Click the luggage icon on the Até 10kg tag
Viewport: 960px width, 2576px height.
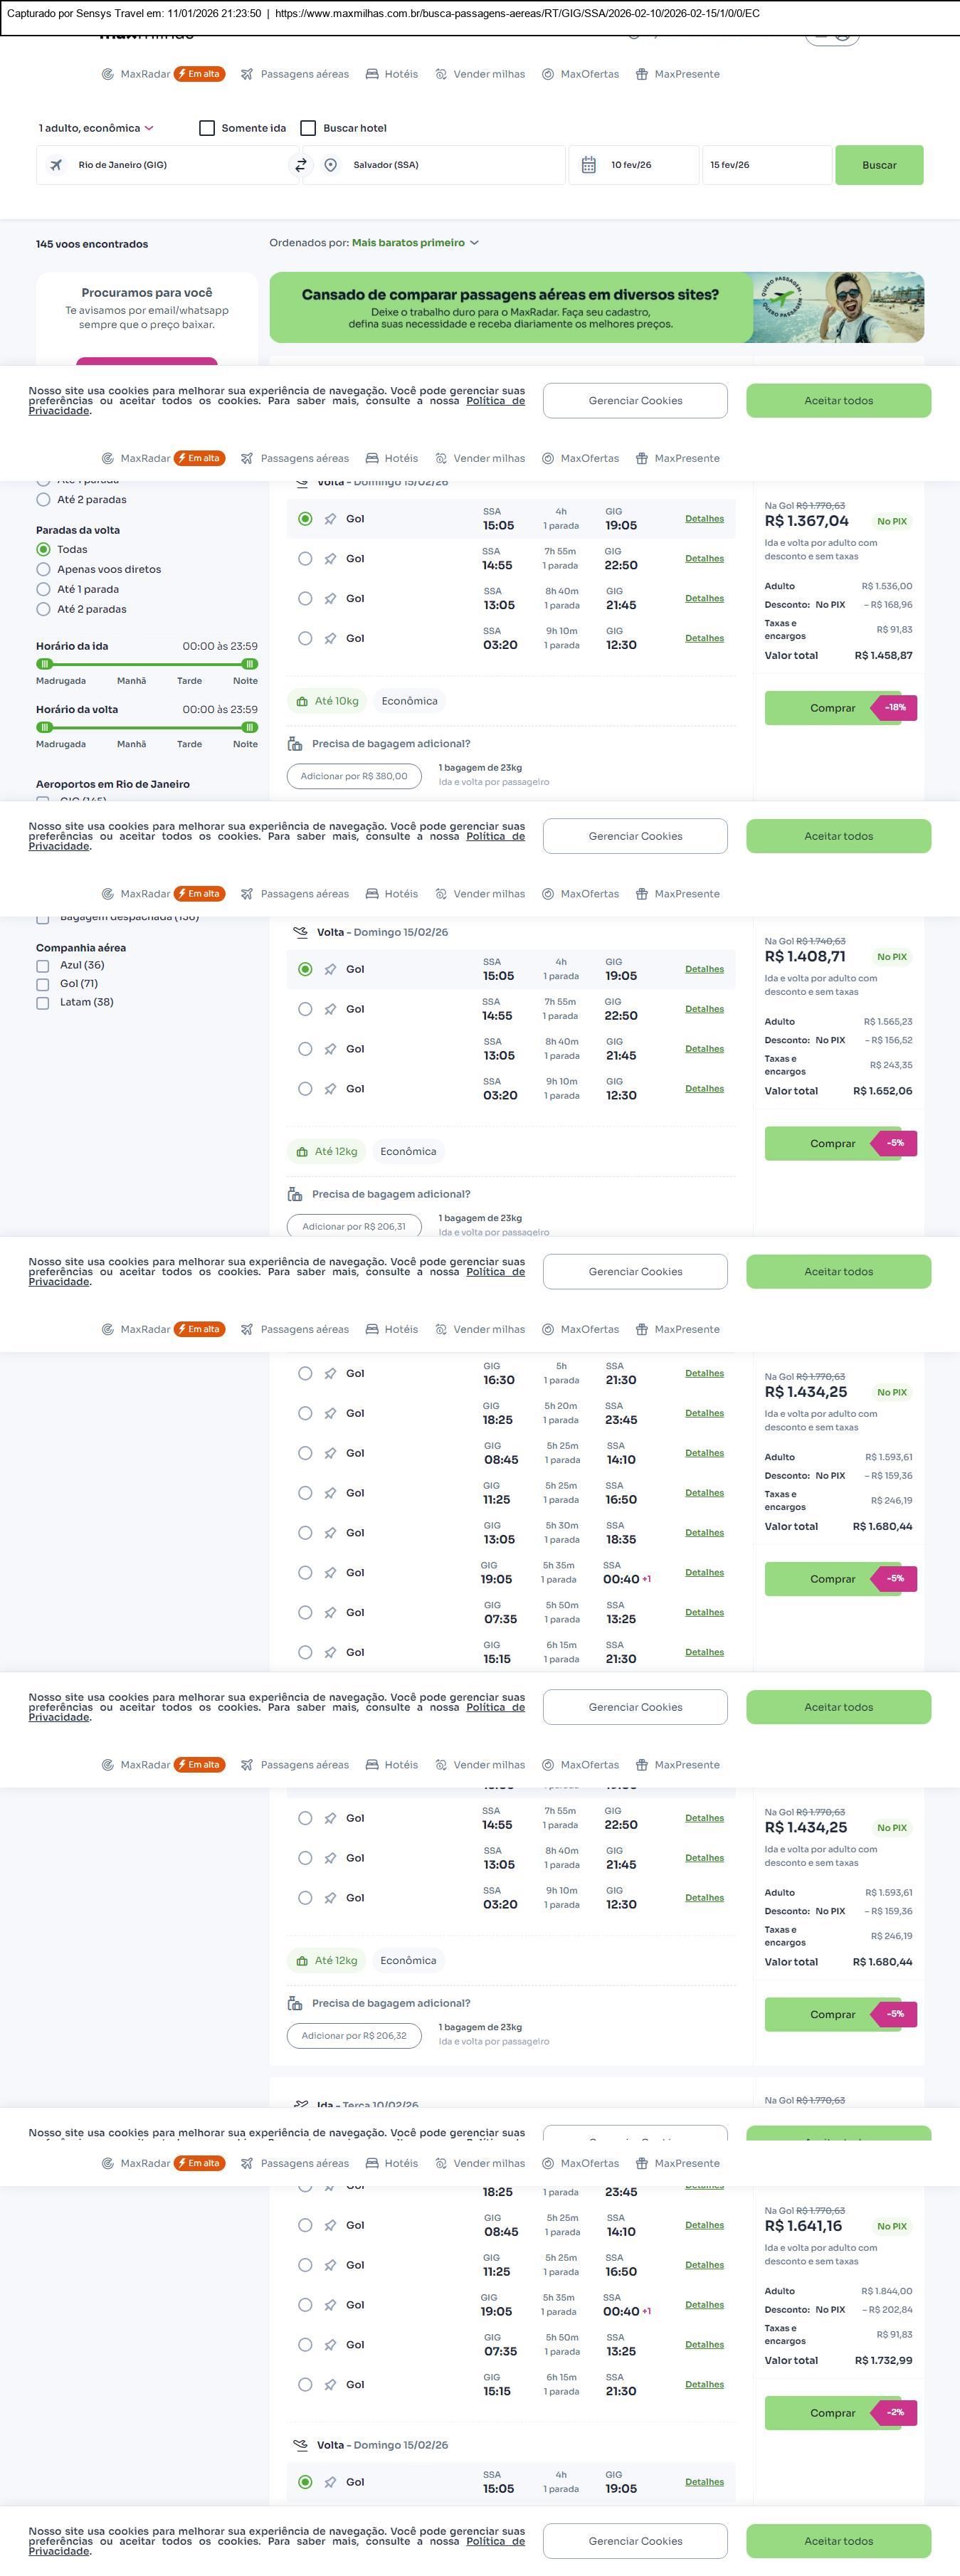(302, 702)
